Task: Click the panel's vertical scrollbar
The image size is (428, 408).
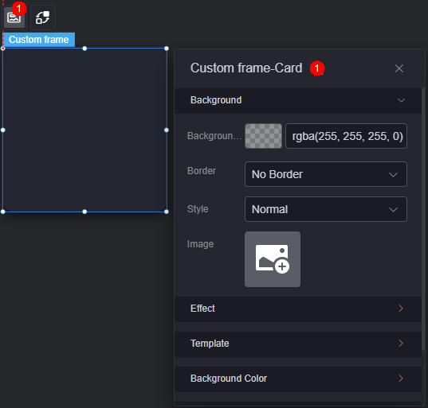Action: click(x=423, y=220)
